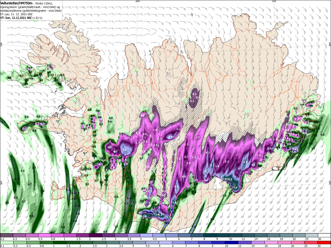The image size is (331, 248).
Task: Click the 6.9 precipitation value on map
Action: 177,187
